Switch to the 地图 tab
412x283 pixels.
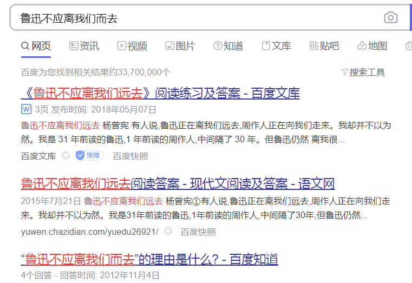[x=372, y=46]
